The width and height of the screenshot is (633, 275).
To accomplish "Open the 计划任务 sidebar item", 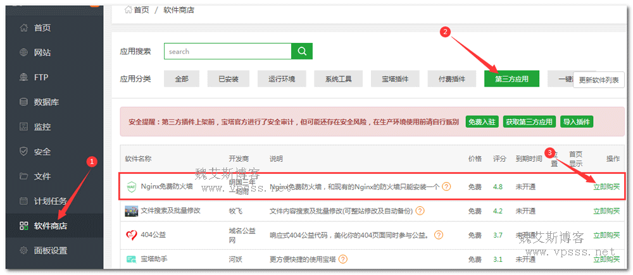I will point(54,201).
